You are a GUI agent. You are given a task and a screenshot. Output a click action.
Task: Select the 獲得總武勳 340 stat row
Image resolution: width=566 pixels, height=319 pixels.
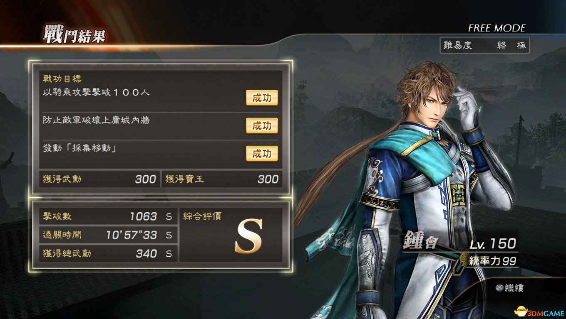point(108,253)
